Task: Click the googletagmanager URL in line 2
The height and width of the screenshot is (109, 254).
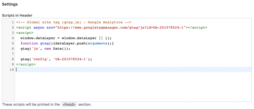Action: point(121,28)
